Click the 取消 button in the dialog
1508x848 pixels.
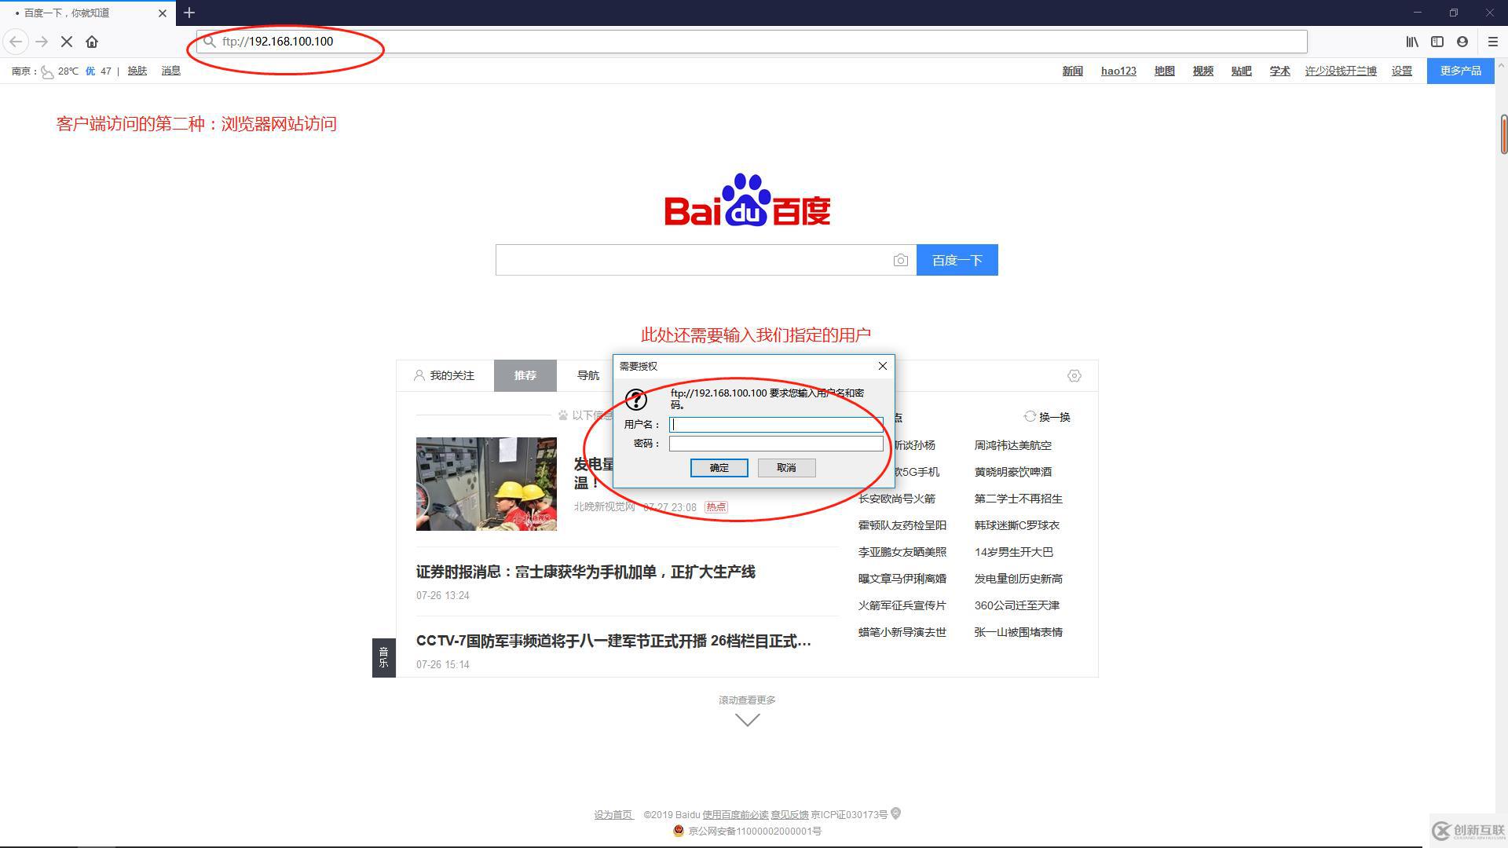(786, 468)
